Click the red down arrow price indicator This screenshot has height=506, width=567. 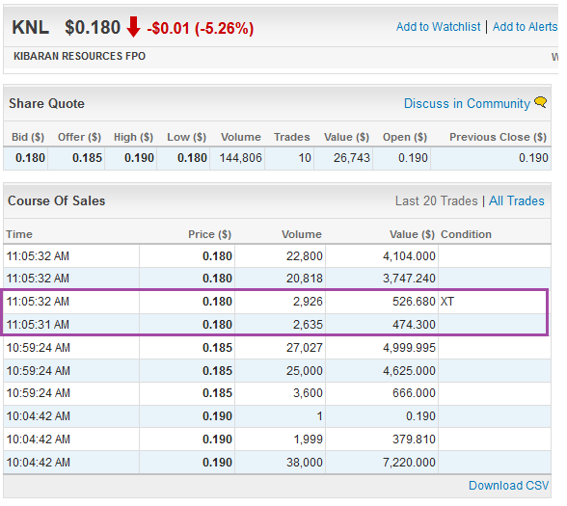tap(133, 27)
